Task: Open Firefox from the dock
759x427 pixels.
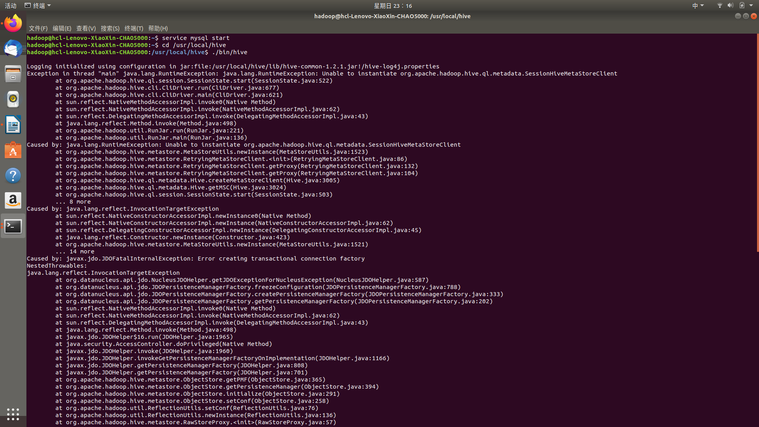Action: tap(13, 23)
